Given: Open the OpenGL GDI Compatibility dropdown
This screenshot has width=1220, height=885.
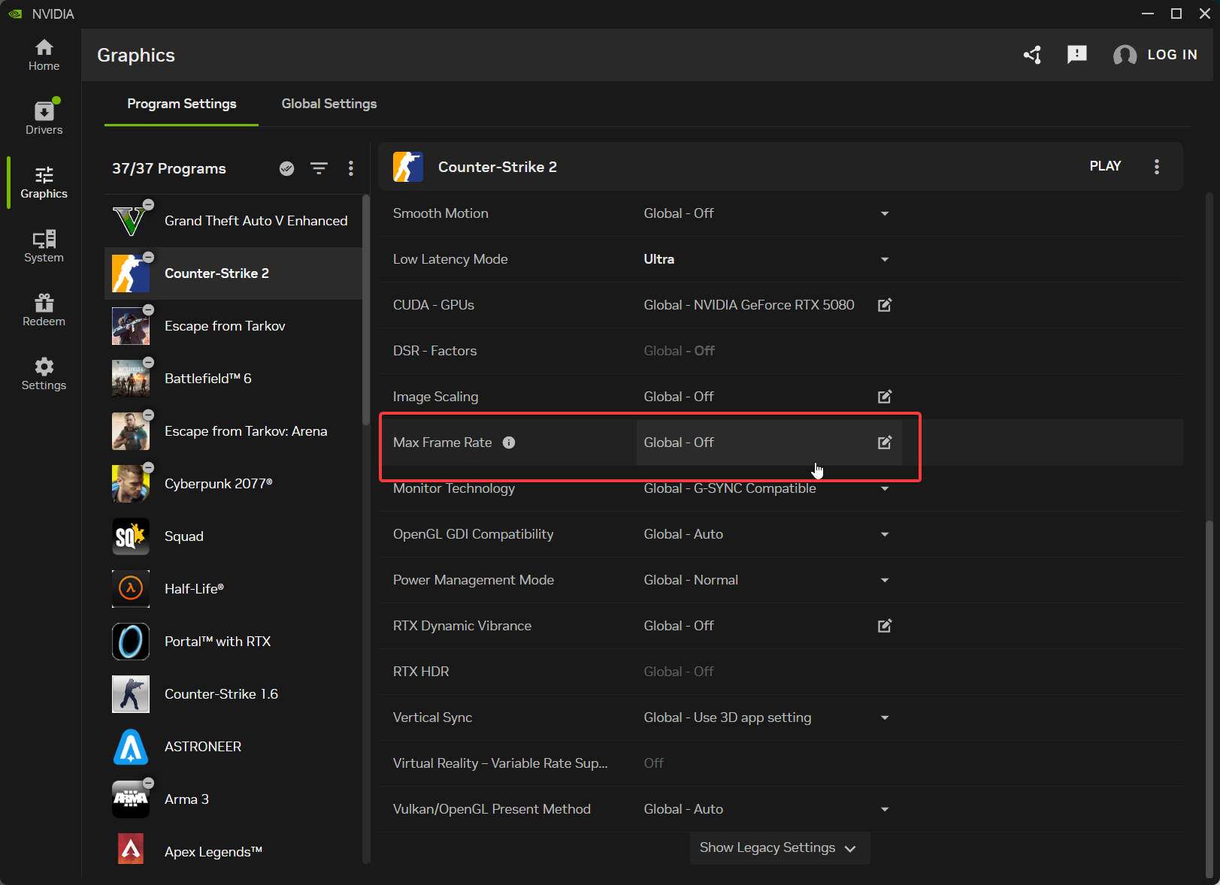Looking at the screenshot, I should 885,534.
